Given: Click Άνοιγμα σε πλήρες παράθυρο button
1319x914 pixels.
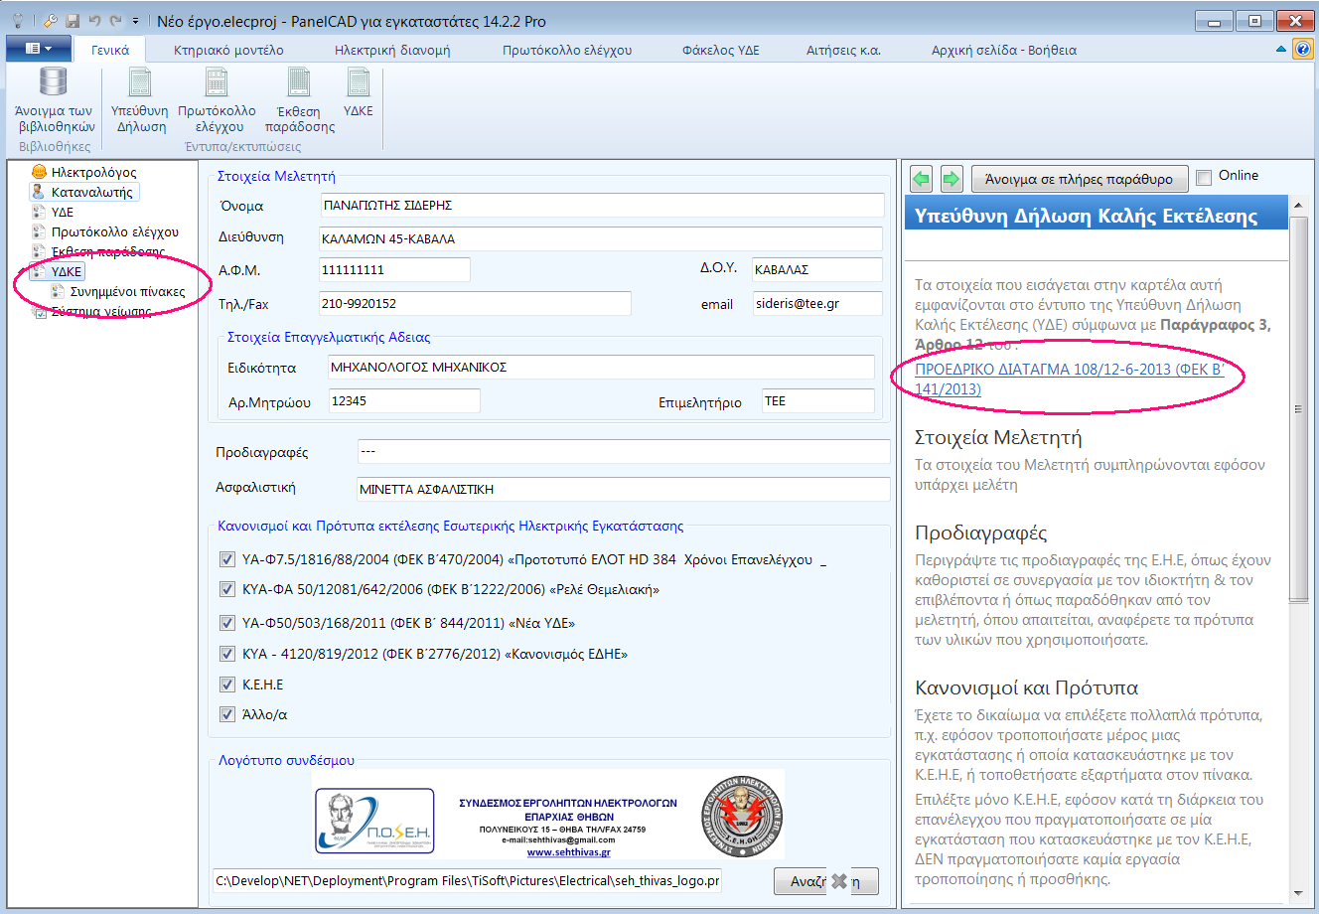Looking at the screenshot, I should [1078, 179].
